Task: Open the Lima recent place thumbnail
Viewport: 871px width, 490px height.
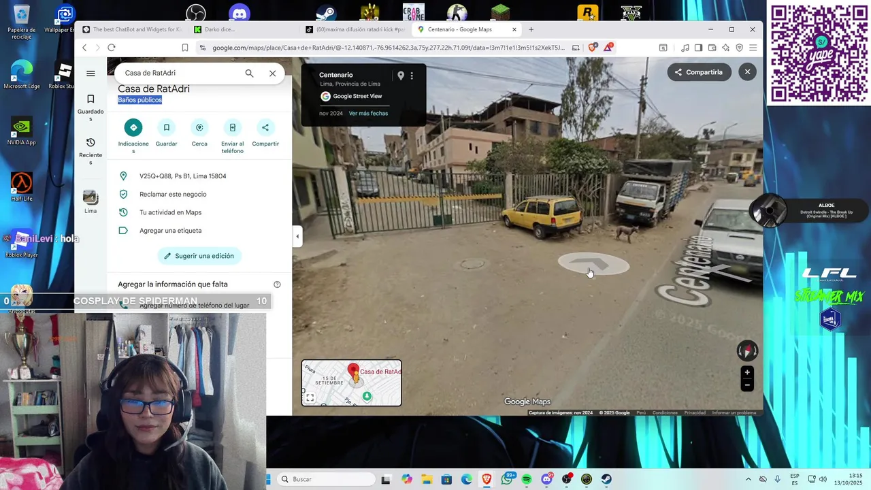Action: [91, 197]
